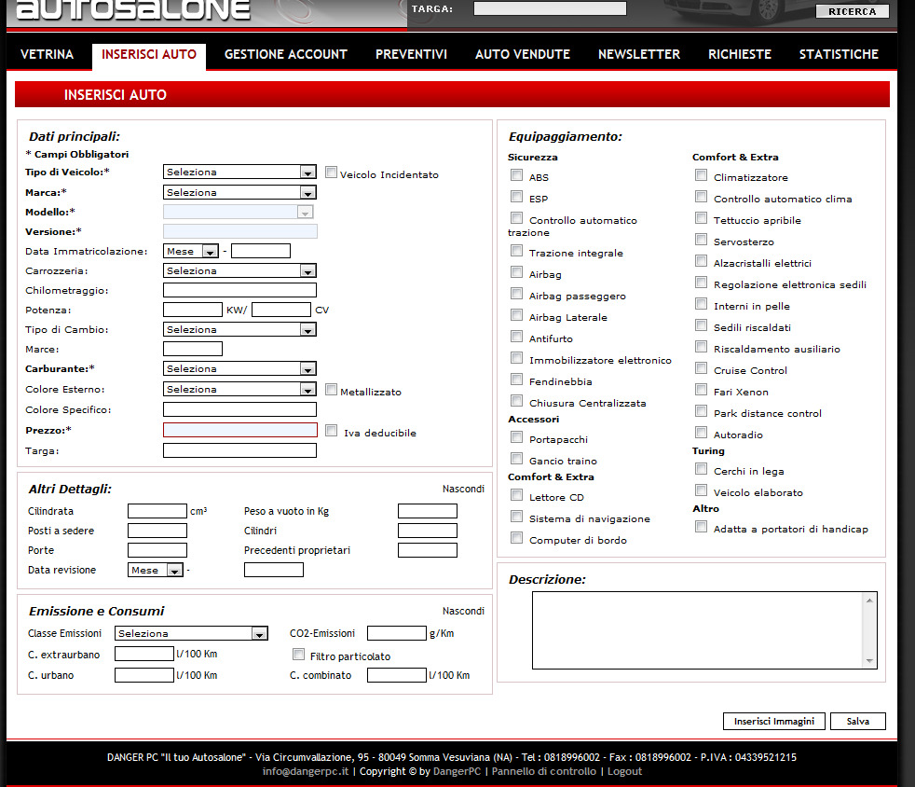This screenshot has width=915, height=787.
Task: Tick the Climatizzatore checkbox
Action: click(x=702, y=174)
